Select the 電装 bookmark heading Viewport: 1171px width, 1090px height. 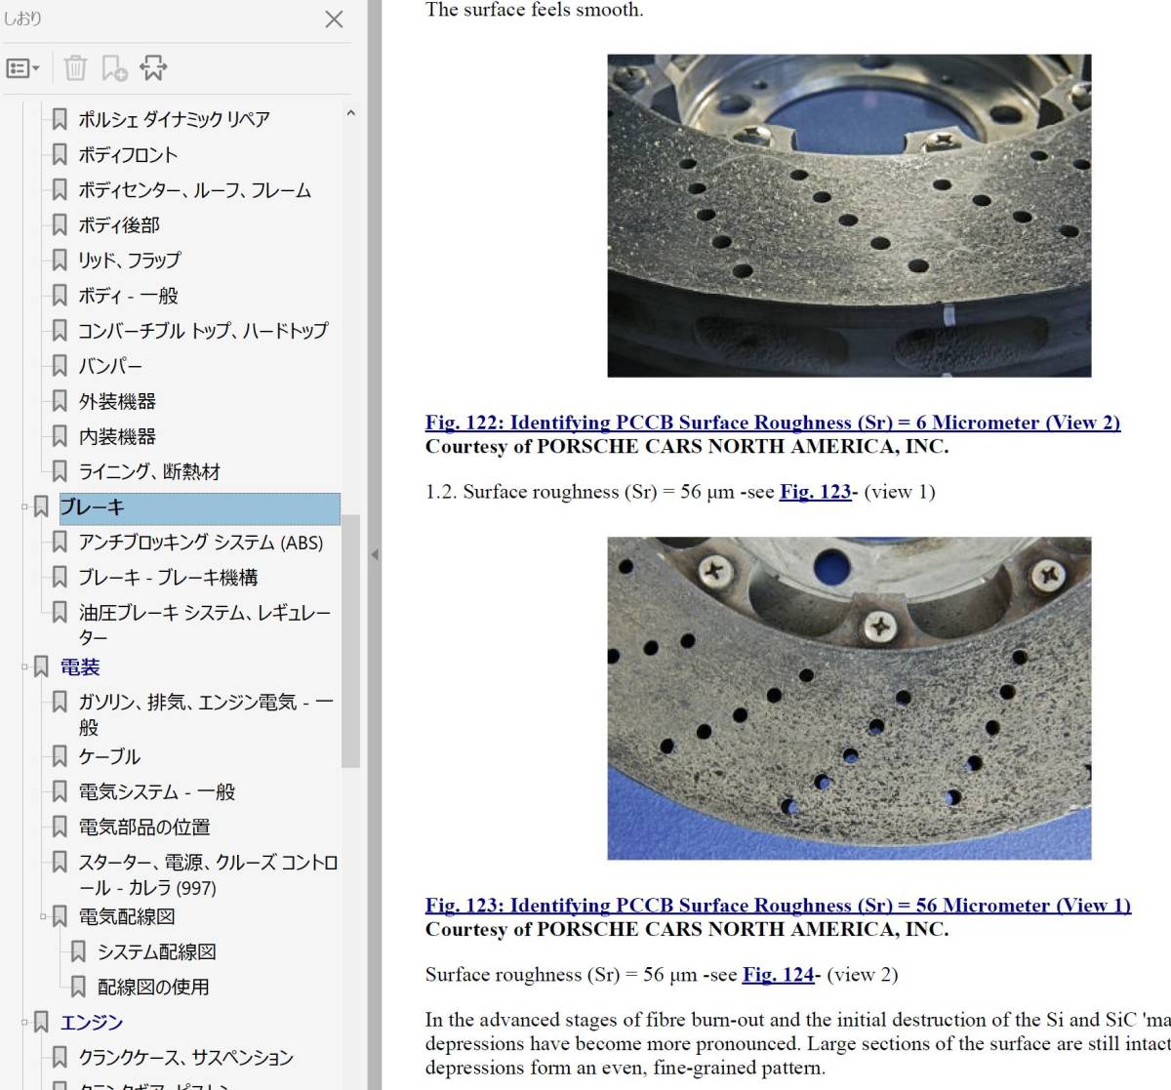[x=80, y=667]
